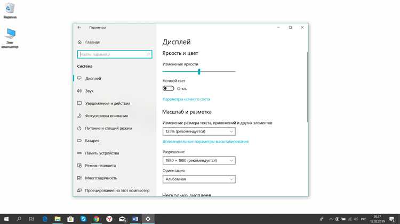Screen dimensions: 400x224
Task: Click the network icon in the system tray
Action: (350, 219)
